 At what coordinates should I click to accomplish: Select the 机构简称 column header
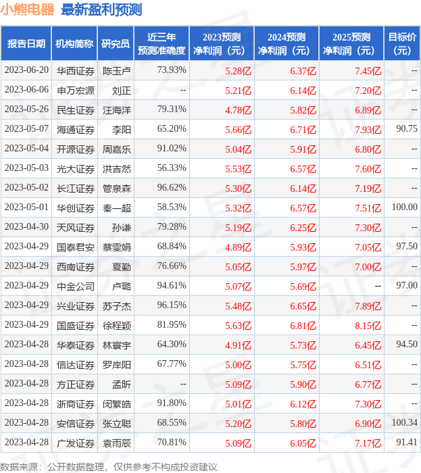coord(74,43)
